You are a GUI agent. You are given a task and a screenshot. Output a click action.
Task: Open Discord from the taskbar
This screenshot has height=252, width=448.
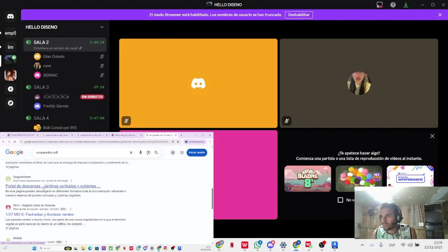click(270, 245)
